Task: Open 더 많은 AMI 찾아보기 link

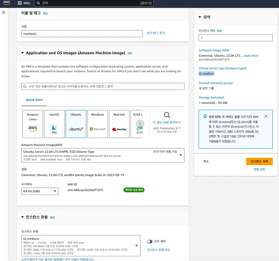Action: (167, 122)
